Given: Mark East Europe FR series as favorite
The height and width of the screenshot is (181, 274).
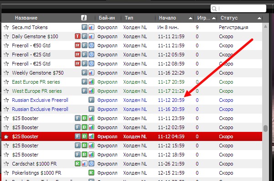Looking at the screenshot, I should pyautogui.click(x=6, y=82).
